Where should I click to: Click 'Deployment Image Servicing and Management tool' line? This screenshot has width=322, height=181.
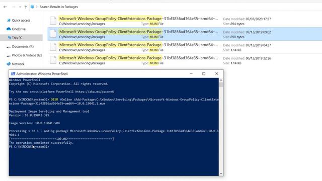pos(49,111)
